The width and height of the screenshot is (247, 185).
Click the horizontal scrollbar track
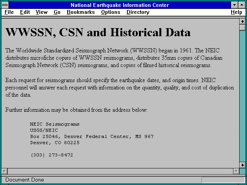[x=120, y=171]
